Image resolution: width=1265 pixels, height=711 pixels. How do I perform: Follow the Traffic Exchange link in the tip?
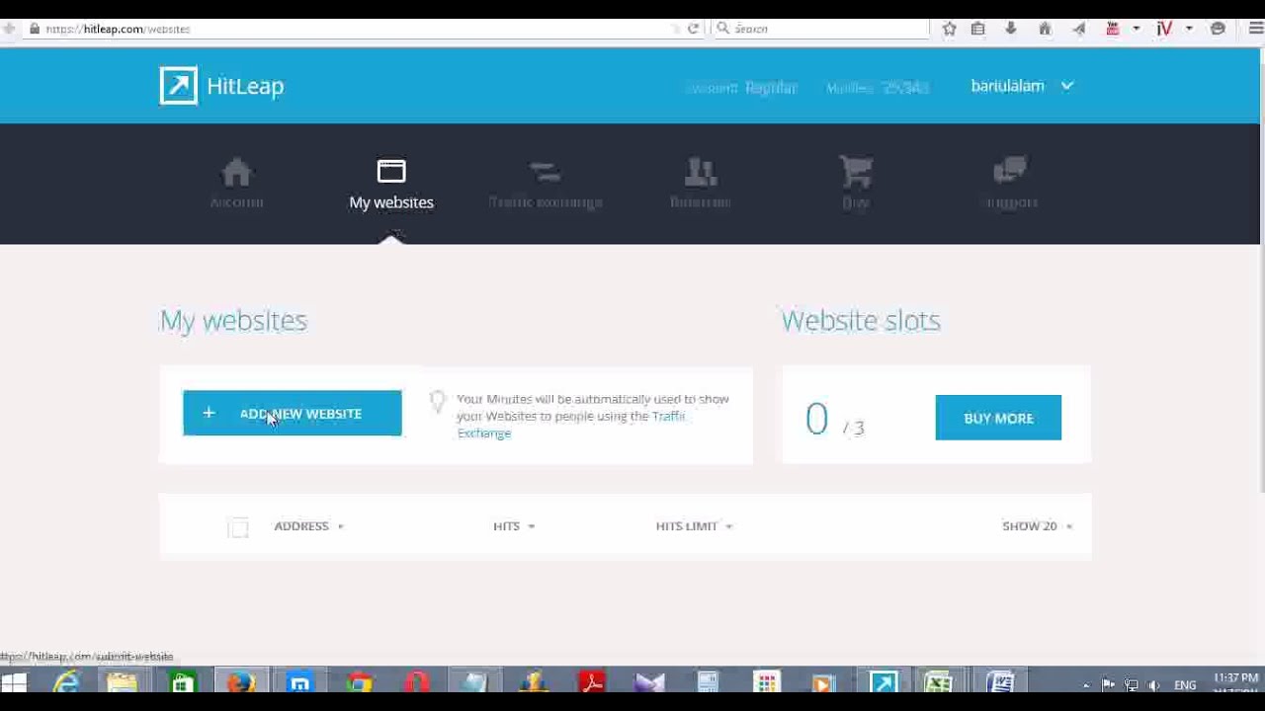coord(571,425)
